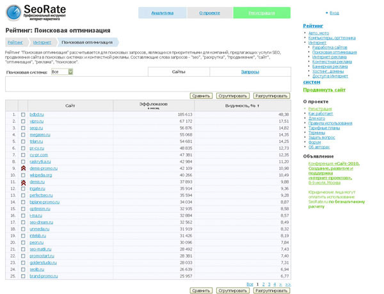Open the Поисковая система dropdown

pyautogui.click(x=62, y=72)
